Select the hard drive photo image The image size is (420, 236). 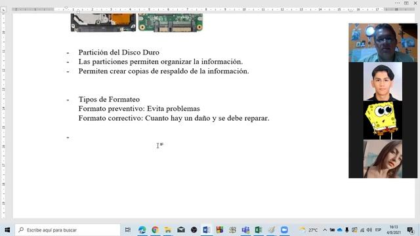click(103, 22)
